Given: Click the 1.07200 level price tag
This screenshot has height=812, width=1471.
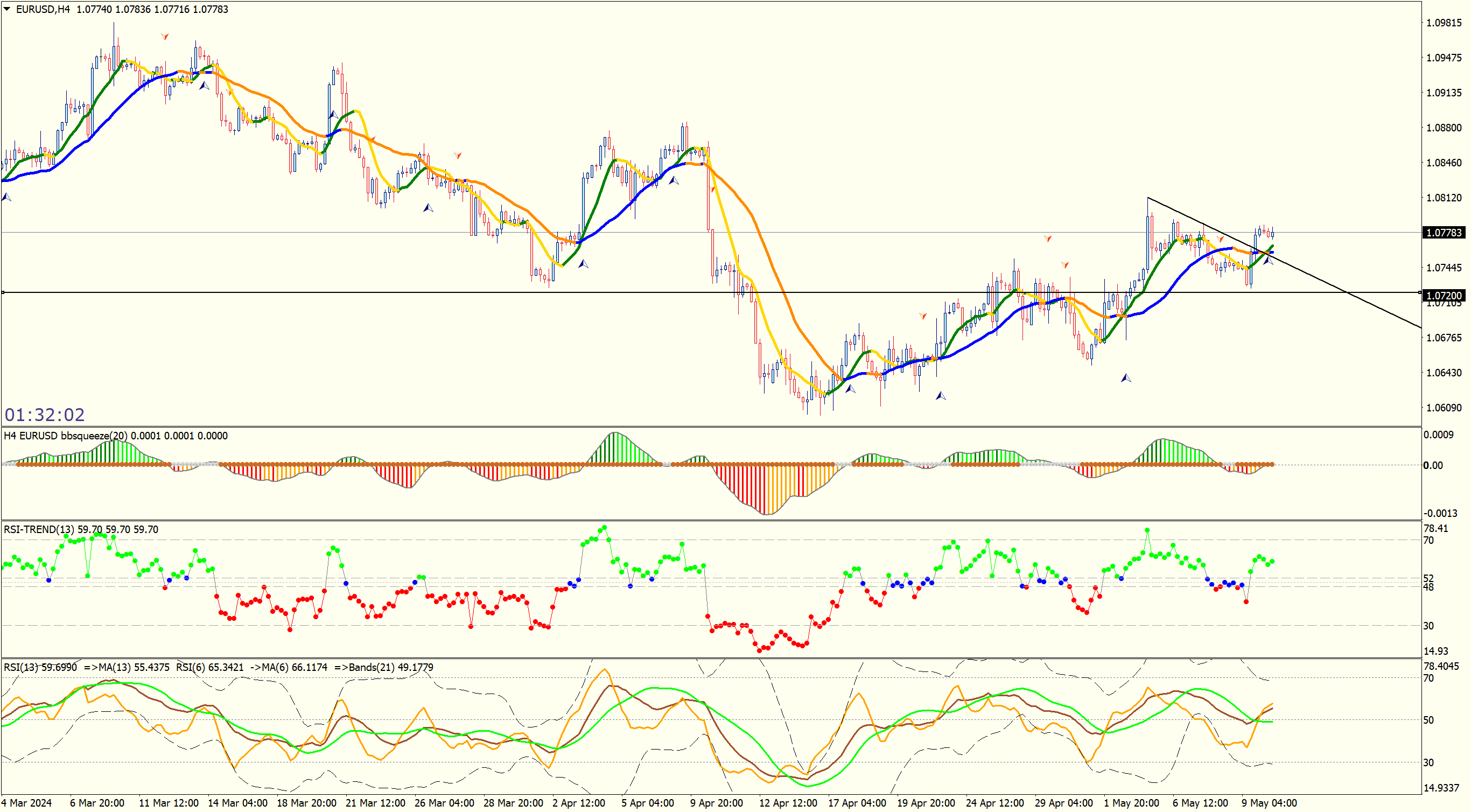Looking at the screenshot, I should click(1443, 295).
